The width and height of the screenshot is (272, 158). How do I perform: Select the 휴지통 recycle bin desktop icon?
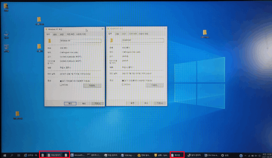click(x=6, y=48)
